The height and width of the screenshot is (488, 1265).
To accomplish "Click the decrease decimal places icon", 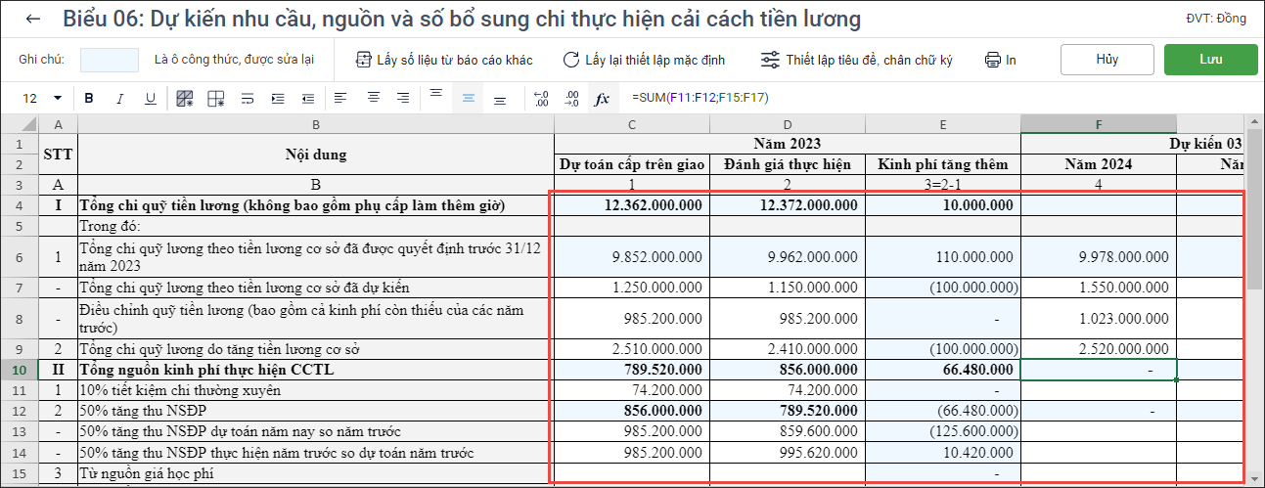I will (572, 98).
